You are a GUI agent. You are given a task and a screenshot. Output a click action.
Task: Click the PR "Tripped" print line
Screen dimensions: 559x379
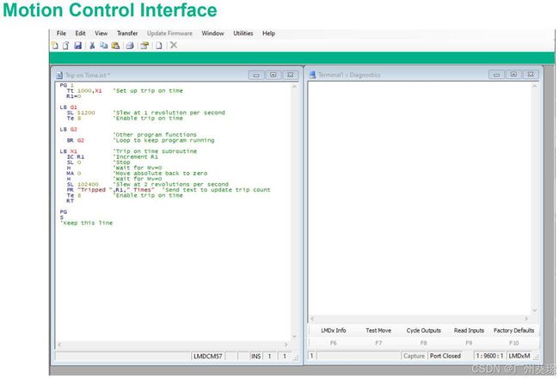(111, 190)
